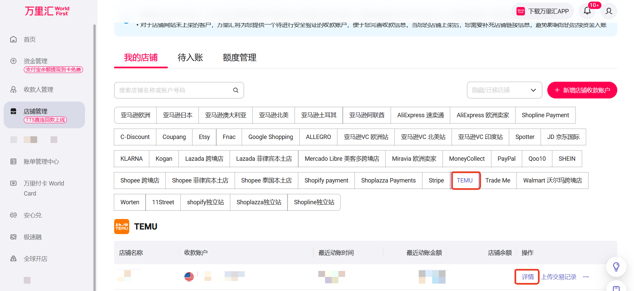The height and width of the screenshot is (291, 634).
Task: Click the 上传交易记录 link
Action: point(559,277)
